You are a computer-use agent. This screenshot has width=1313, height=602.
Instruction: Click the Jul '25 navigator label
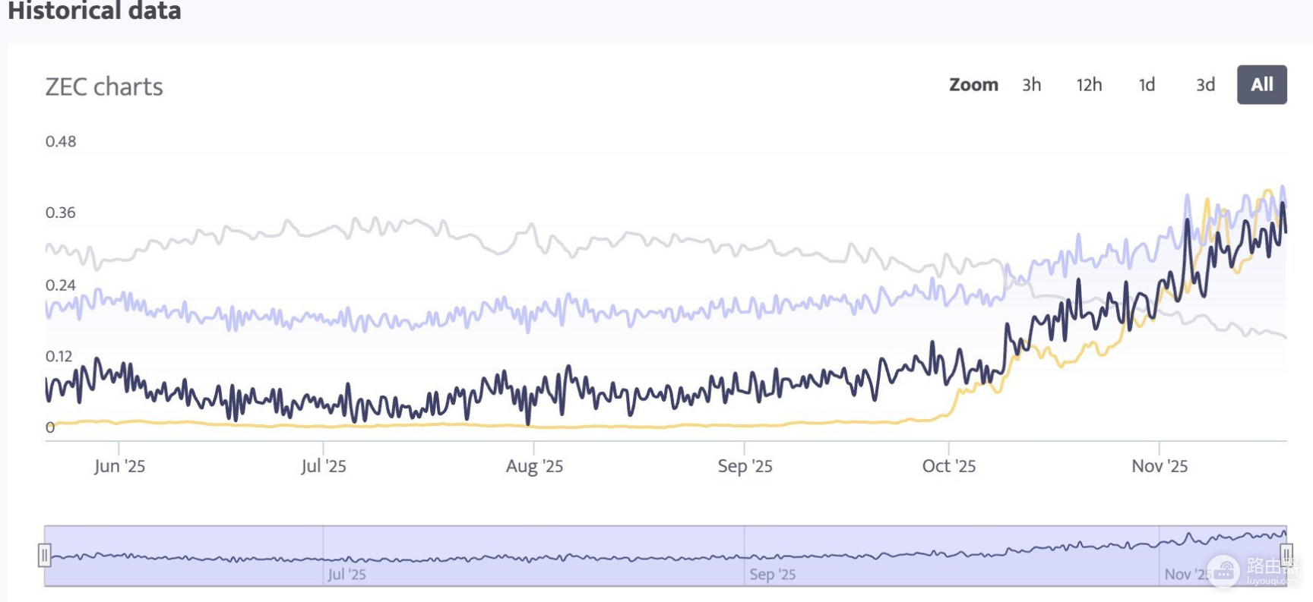pyautogui.click(x=346, y=575)
